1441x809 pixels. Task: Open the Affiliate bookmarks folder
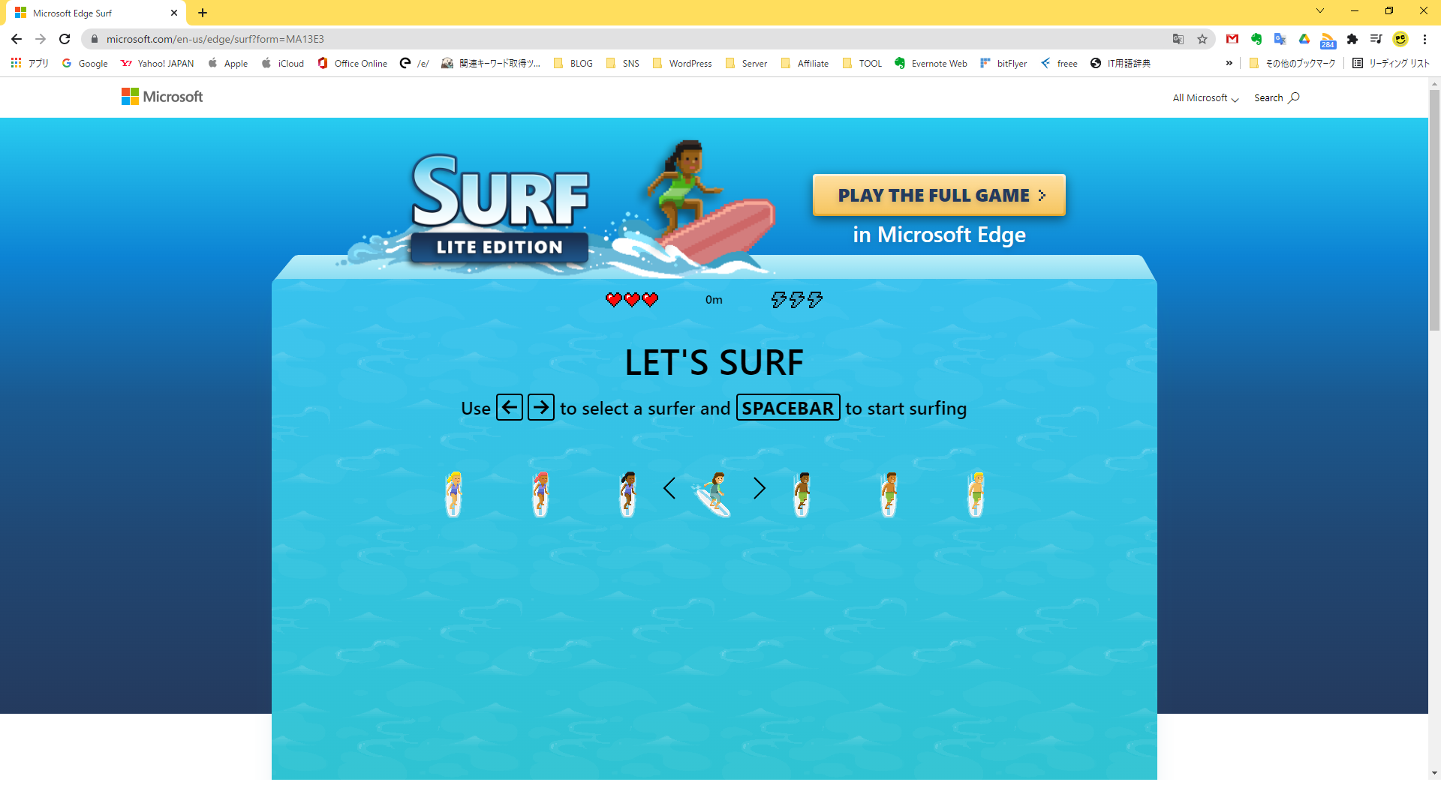(805, 64)
